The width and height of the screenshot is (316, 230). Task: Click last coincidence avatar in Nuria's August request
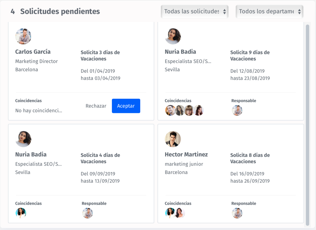click(198, 111)
